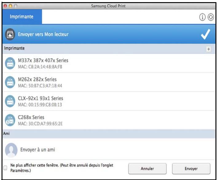217x180 pixels.
Task: Minimize the Samsung Cloud Print window
Action: [10, 6]
